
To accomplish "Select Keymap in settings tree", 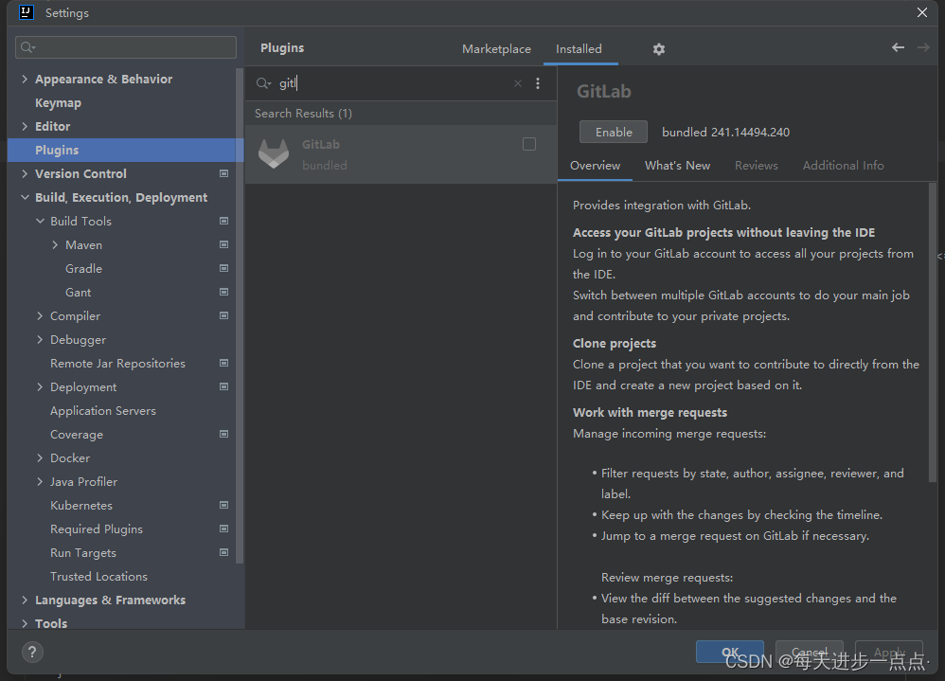I will (58, 102).
